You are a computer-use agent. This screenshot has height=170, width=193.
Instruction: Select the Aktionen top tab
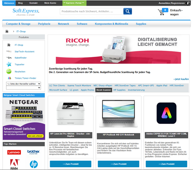coord(9,3)
